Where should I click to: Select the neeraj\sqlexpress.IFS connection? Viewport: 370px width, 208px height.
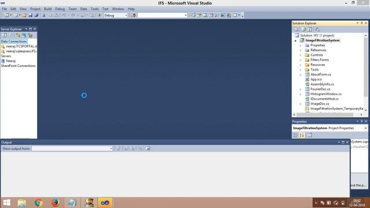coord(21,51)
